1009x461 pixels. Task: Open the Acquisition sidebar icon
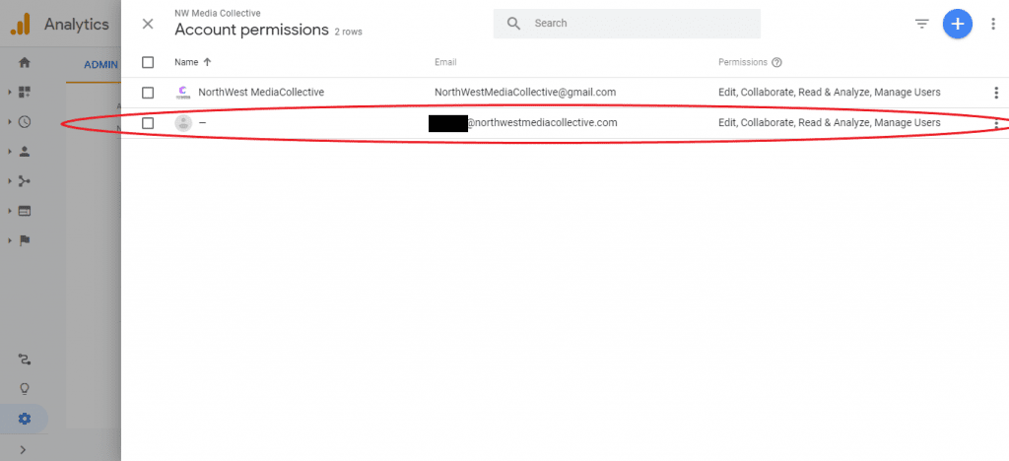pyautogui.click(x=25, y=181)
